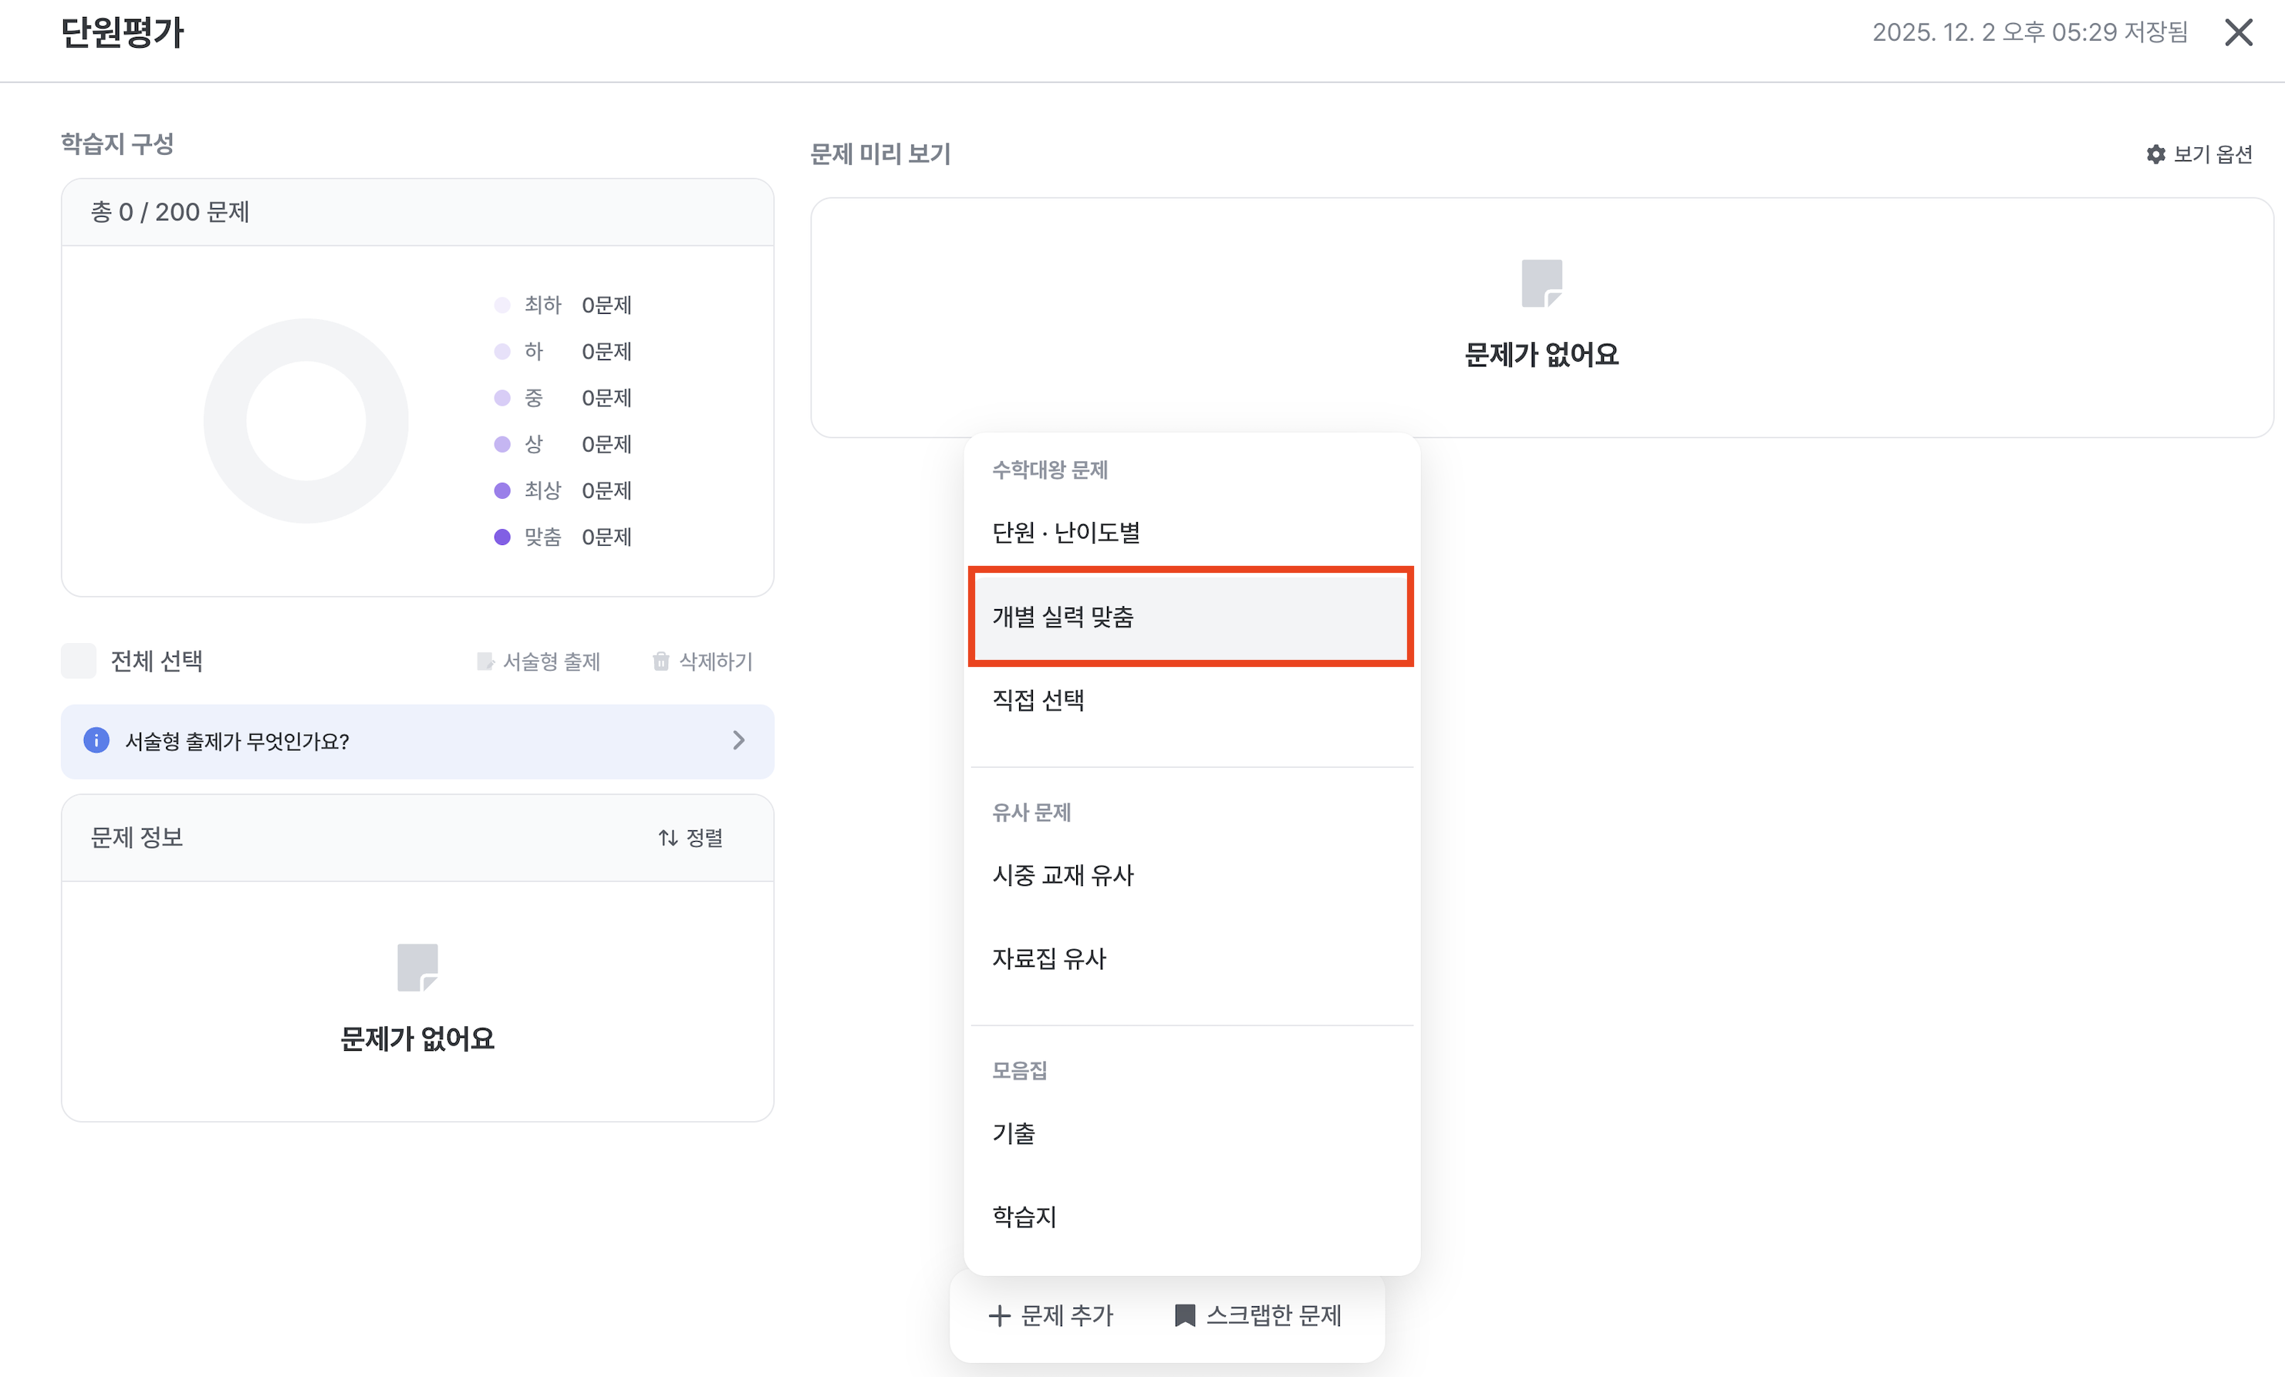Open 기출 under 모음집
Image resolution: width=2285 pixels, height=1377 pixels.
1014,1133
